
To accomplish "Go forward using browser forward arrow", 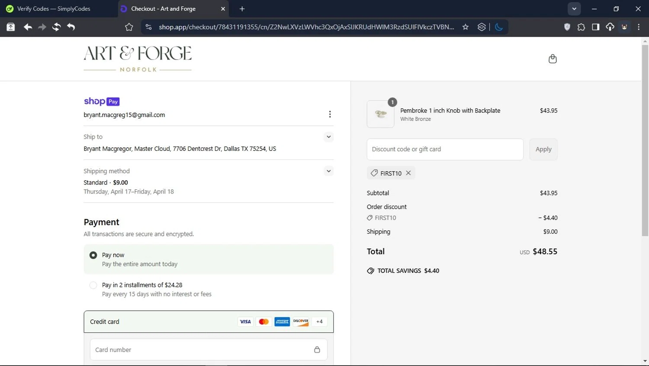I will [42, 27].
